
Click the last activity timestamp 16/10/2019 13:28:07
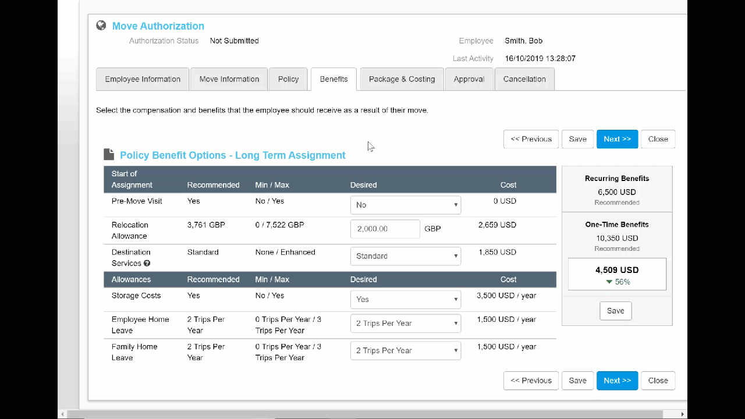(540, 59)
